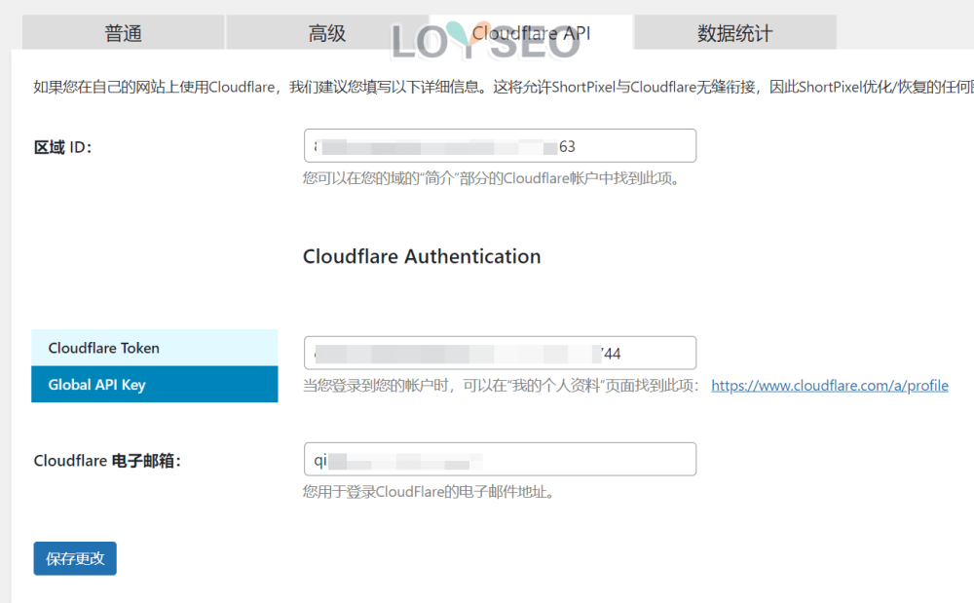Select the Cloudflare API tab

click(x=531, y=33)
